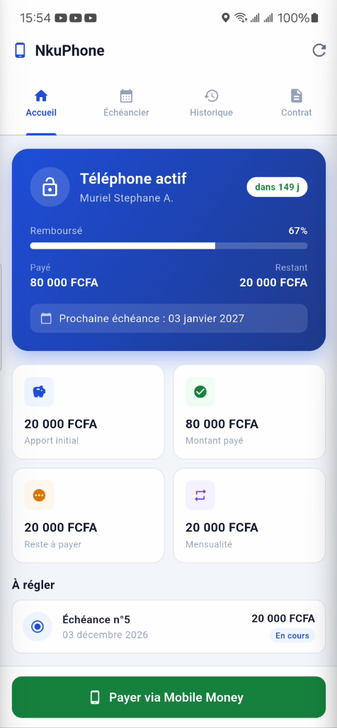Click the Remboursé progress bar
337x728 pixels.
168,245
